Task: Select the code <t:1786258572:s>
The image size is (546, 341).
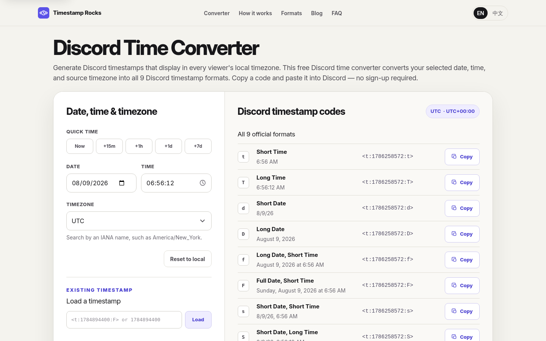Action: coord(388,311)
